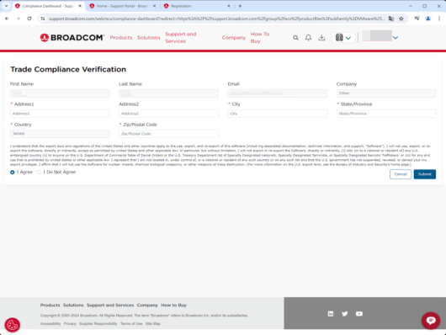Focus the State/Province input field
Screen dimensions: 446x335
pos(386,114)
